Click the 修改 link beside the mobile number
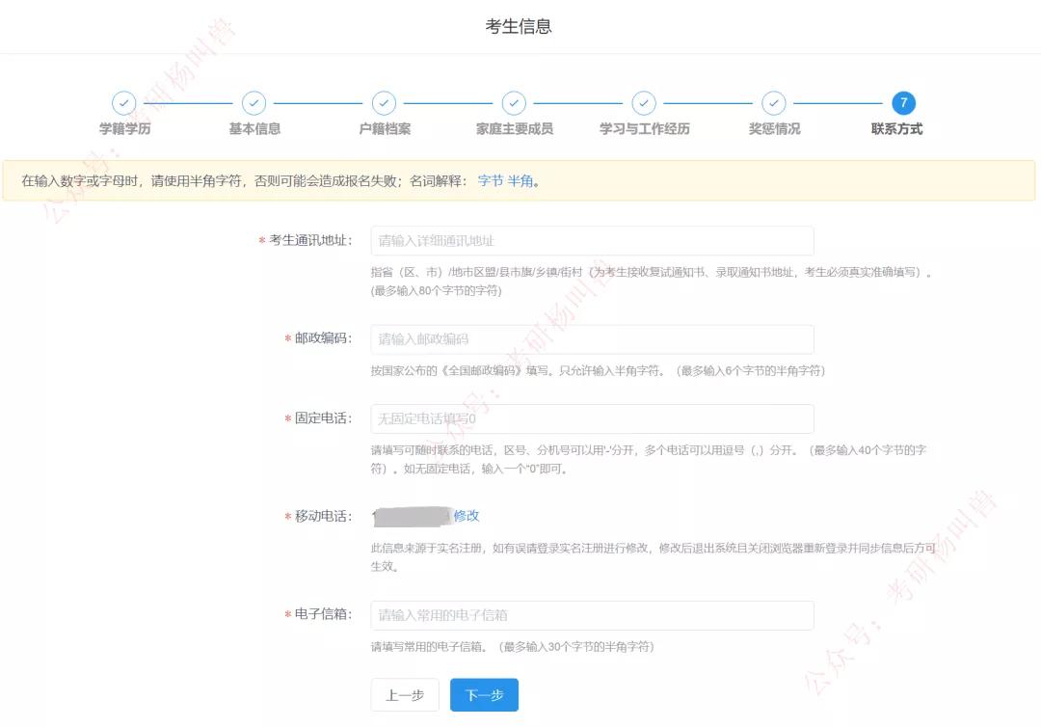Viewport: 1041px width, 727px height. (x=467, y=516)
